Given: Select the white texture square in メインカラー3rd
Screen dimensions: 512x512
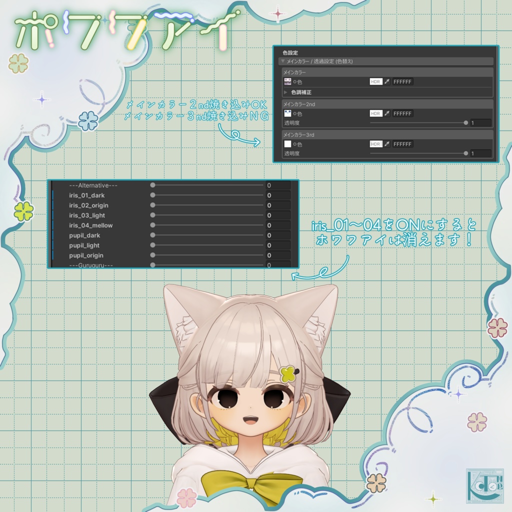Looking at the screenshot, I should click(x=286, y=144).
